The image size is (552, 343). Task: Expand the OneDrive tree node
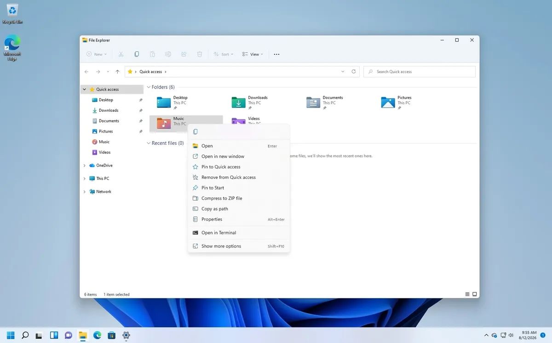click(84, 166)
